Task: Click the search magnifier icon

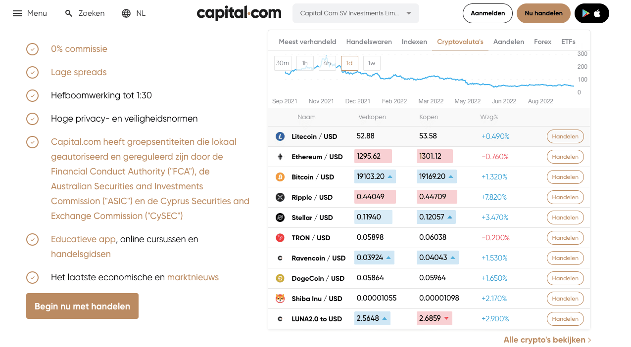Action: tap(69, 13)
